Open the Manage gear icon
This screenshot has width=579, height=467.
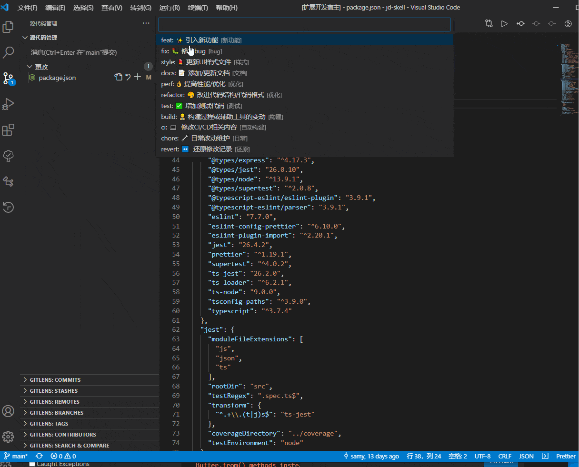[x=8, y=437]
